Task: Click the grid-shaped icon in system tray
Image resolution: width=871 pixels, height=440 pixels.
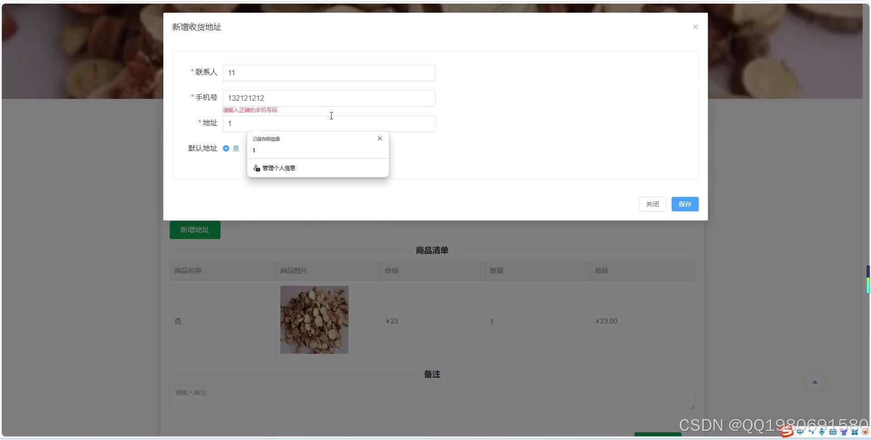Action: click(854, 432)
